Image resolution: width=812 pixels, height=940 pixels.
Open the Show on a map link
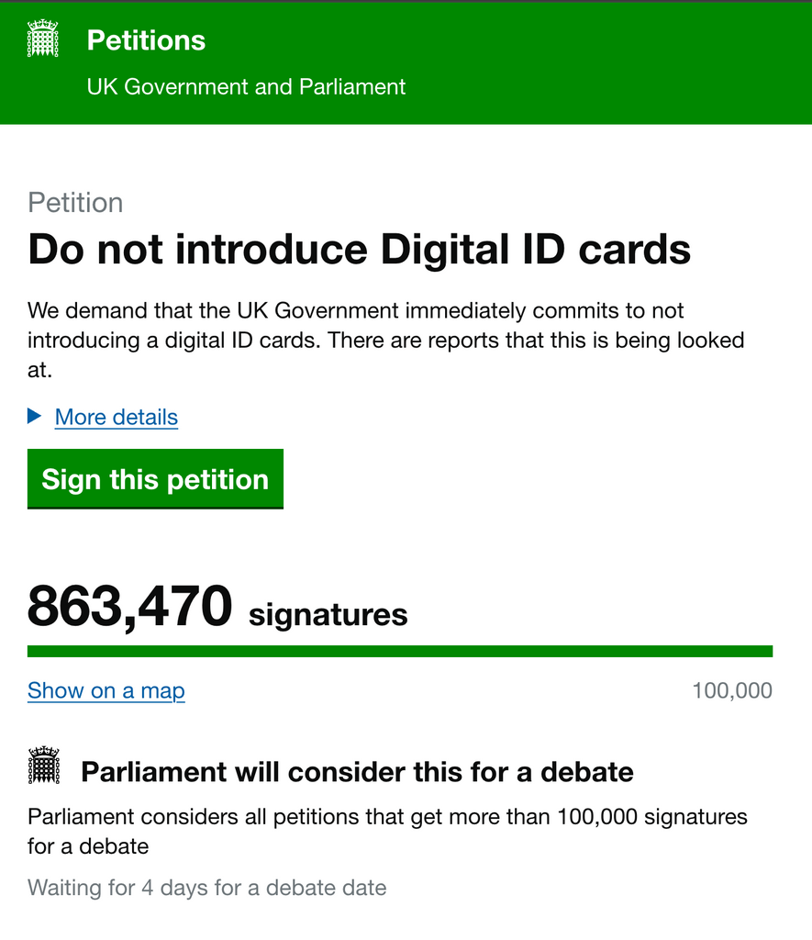[106, 690]
